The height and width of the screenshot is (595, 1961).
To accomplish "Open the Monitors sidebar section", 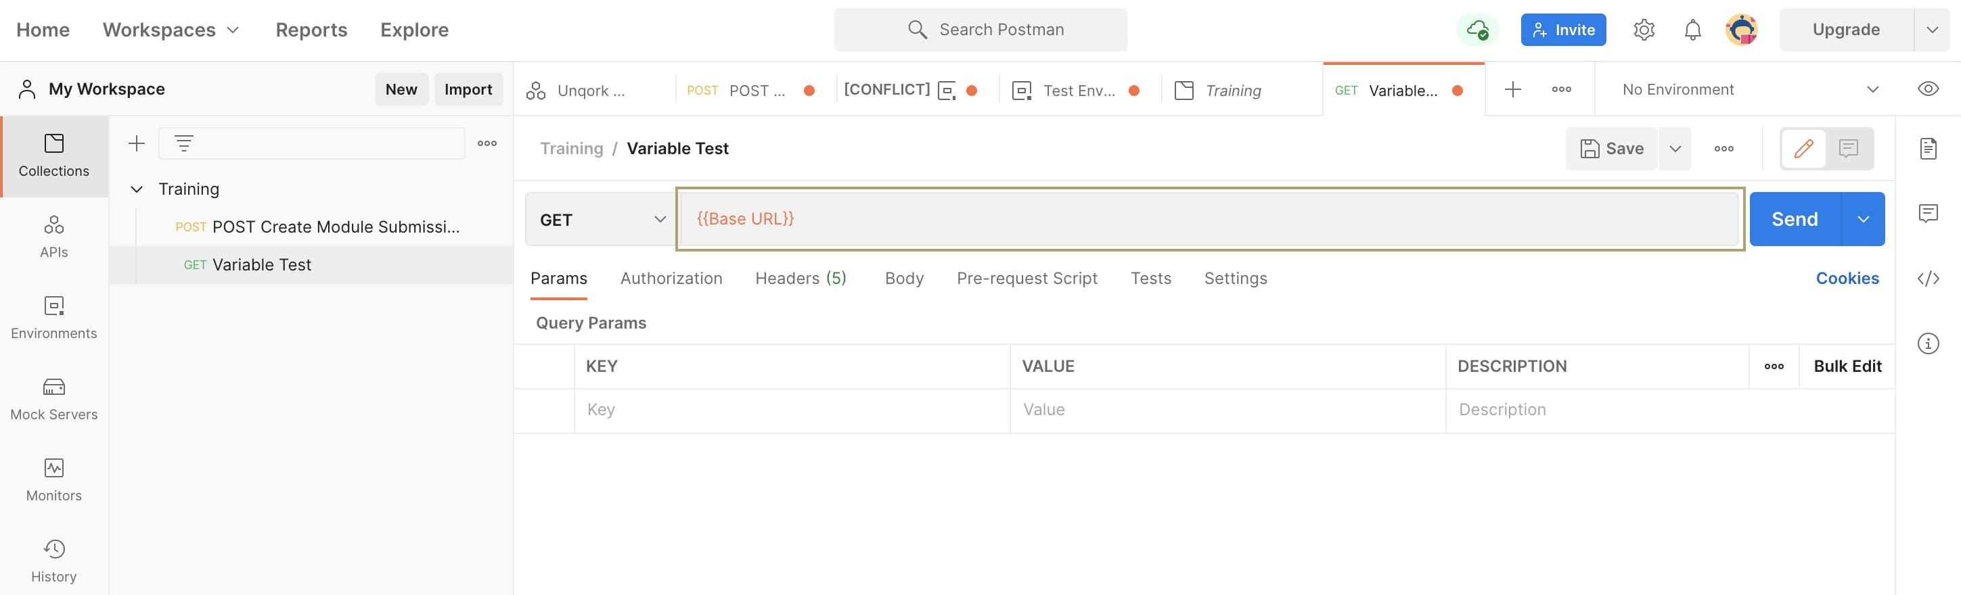I will point(54,480).
